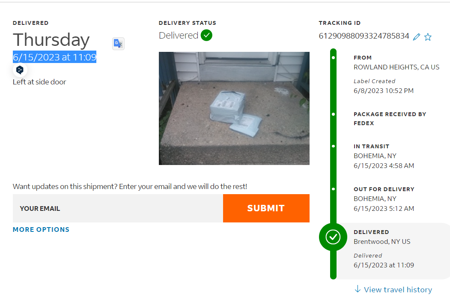Click the large green delivered circle checkmark

(x=333, y=237)
